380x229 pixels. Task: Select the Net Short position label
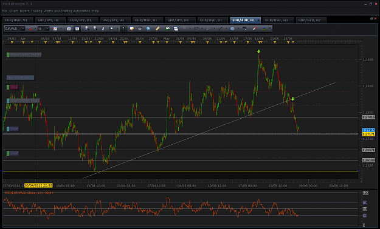click(x=20, y=78)
